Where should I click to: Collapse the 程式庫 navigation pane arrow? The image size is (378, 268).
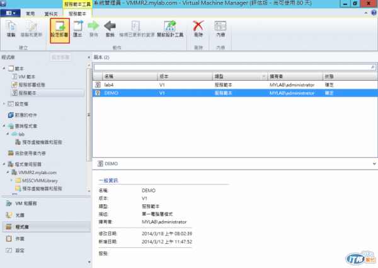(89, 57)
